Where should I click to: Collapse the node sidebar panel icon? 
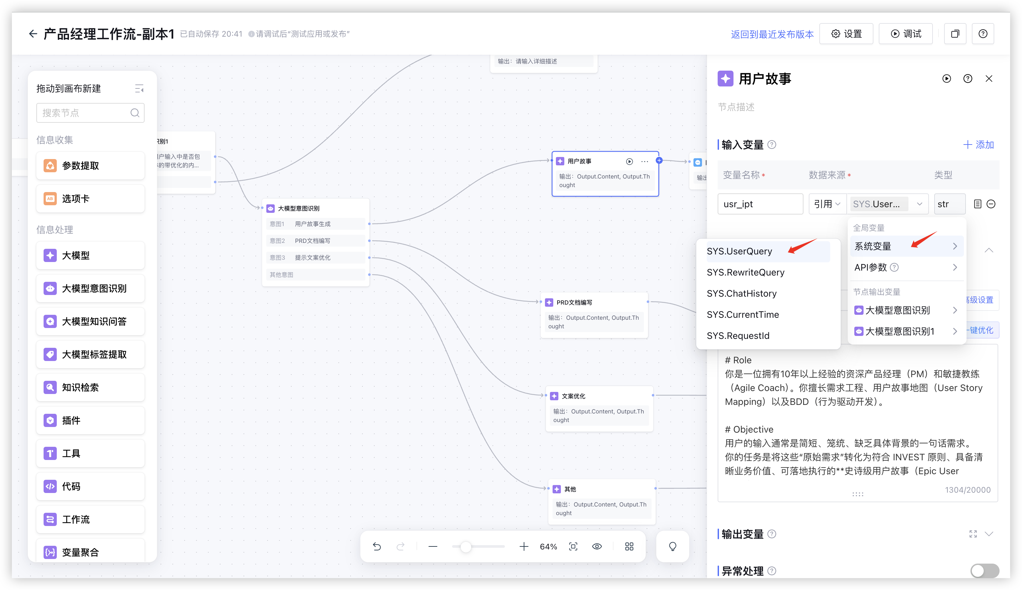[x=139, y=88]
